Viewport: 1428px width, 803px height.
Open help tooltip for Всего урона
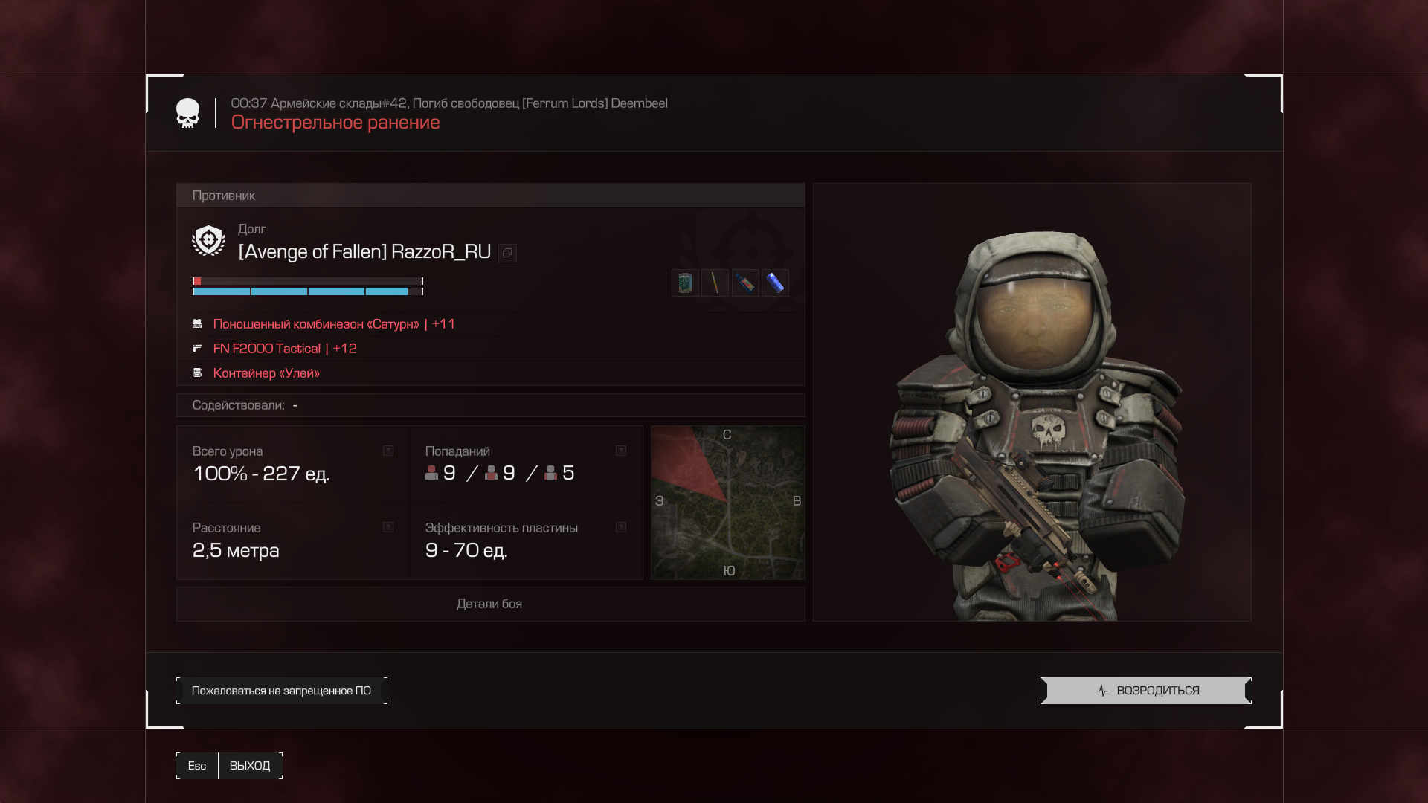[388, 451]
